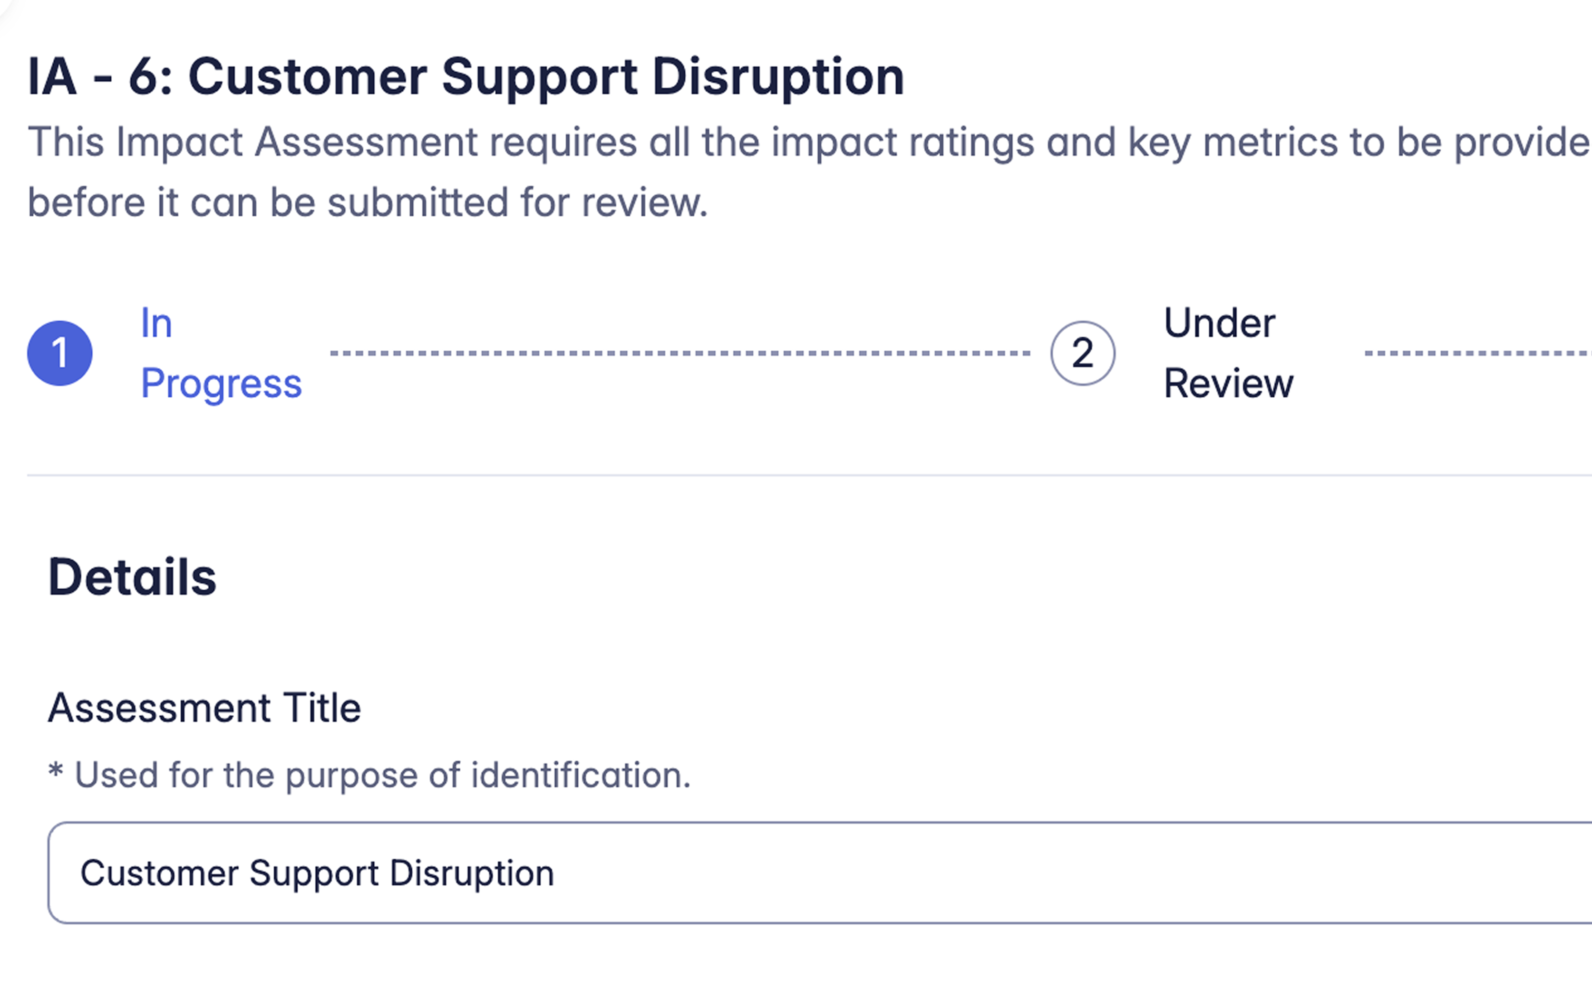The image size is (1592, 998).
Task: Click dotted connector between steps 1 and 2
Action: 680,353
